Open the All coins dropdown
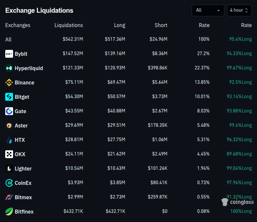This screenshot has height=222, width=257. click(208, 10)
